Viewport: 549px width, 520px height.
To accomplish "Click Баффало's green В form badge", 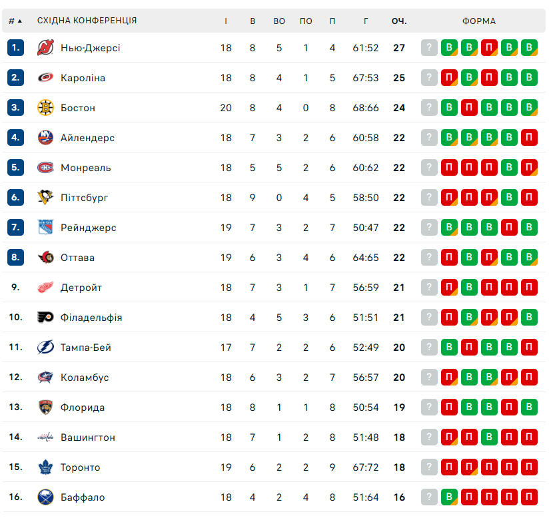I will (x=450, y=497).
